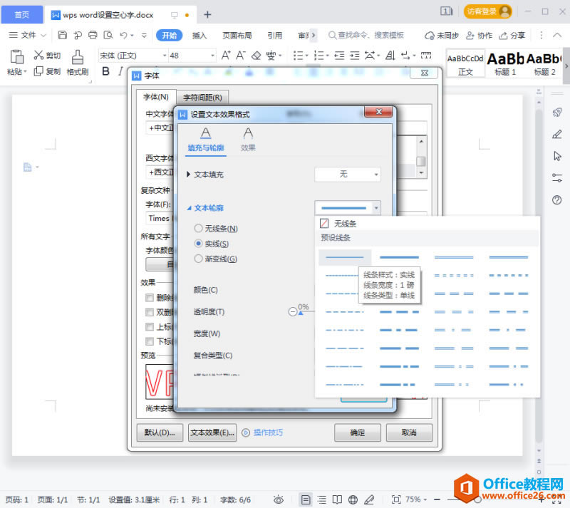Click the decrease font size icon
The height and width of the screenshot is (508, 570).
(x=240, y=56)
